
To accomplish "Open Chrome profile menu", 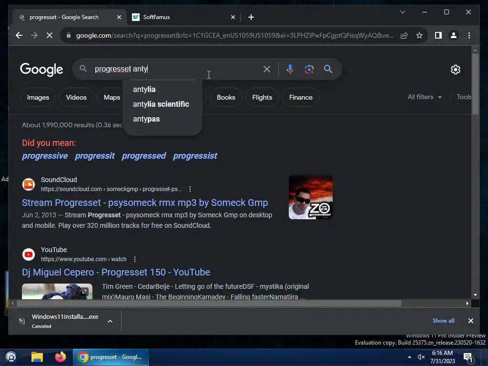I will (x=454, y=35).
